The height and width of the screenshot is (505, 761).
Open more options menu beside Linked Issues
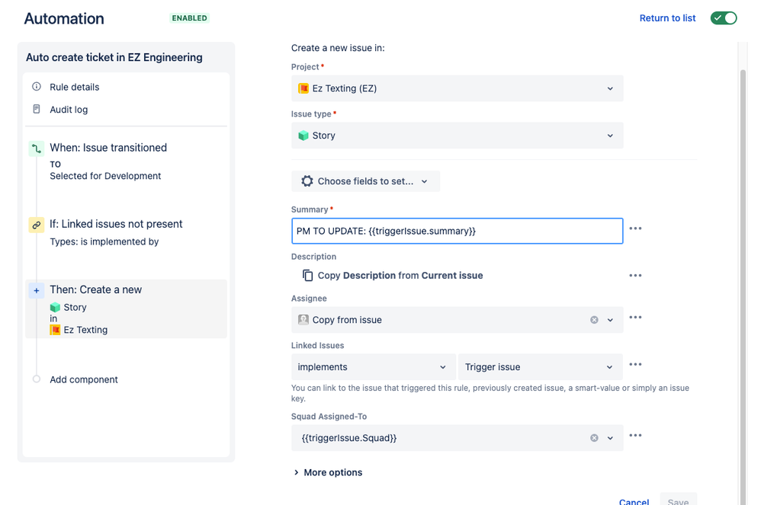click(x=635, y=364)
